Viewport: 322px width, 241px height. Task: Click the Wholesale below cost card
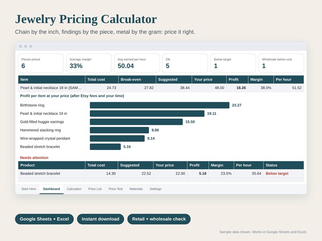[x=281, y=63]
